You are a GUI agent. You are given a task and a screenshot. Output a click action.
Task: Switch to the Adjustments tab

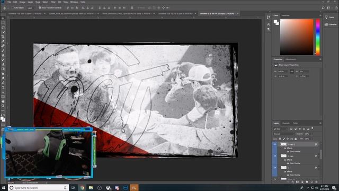291,59
